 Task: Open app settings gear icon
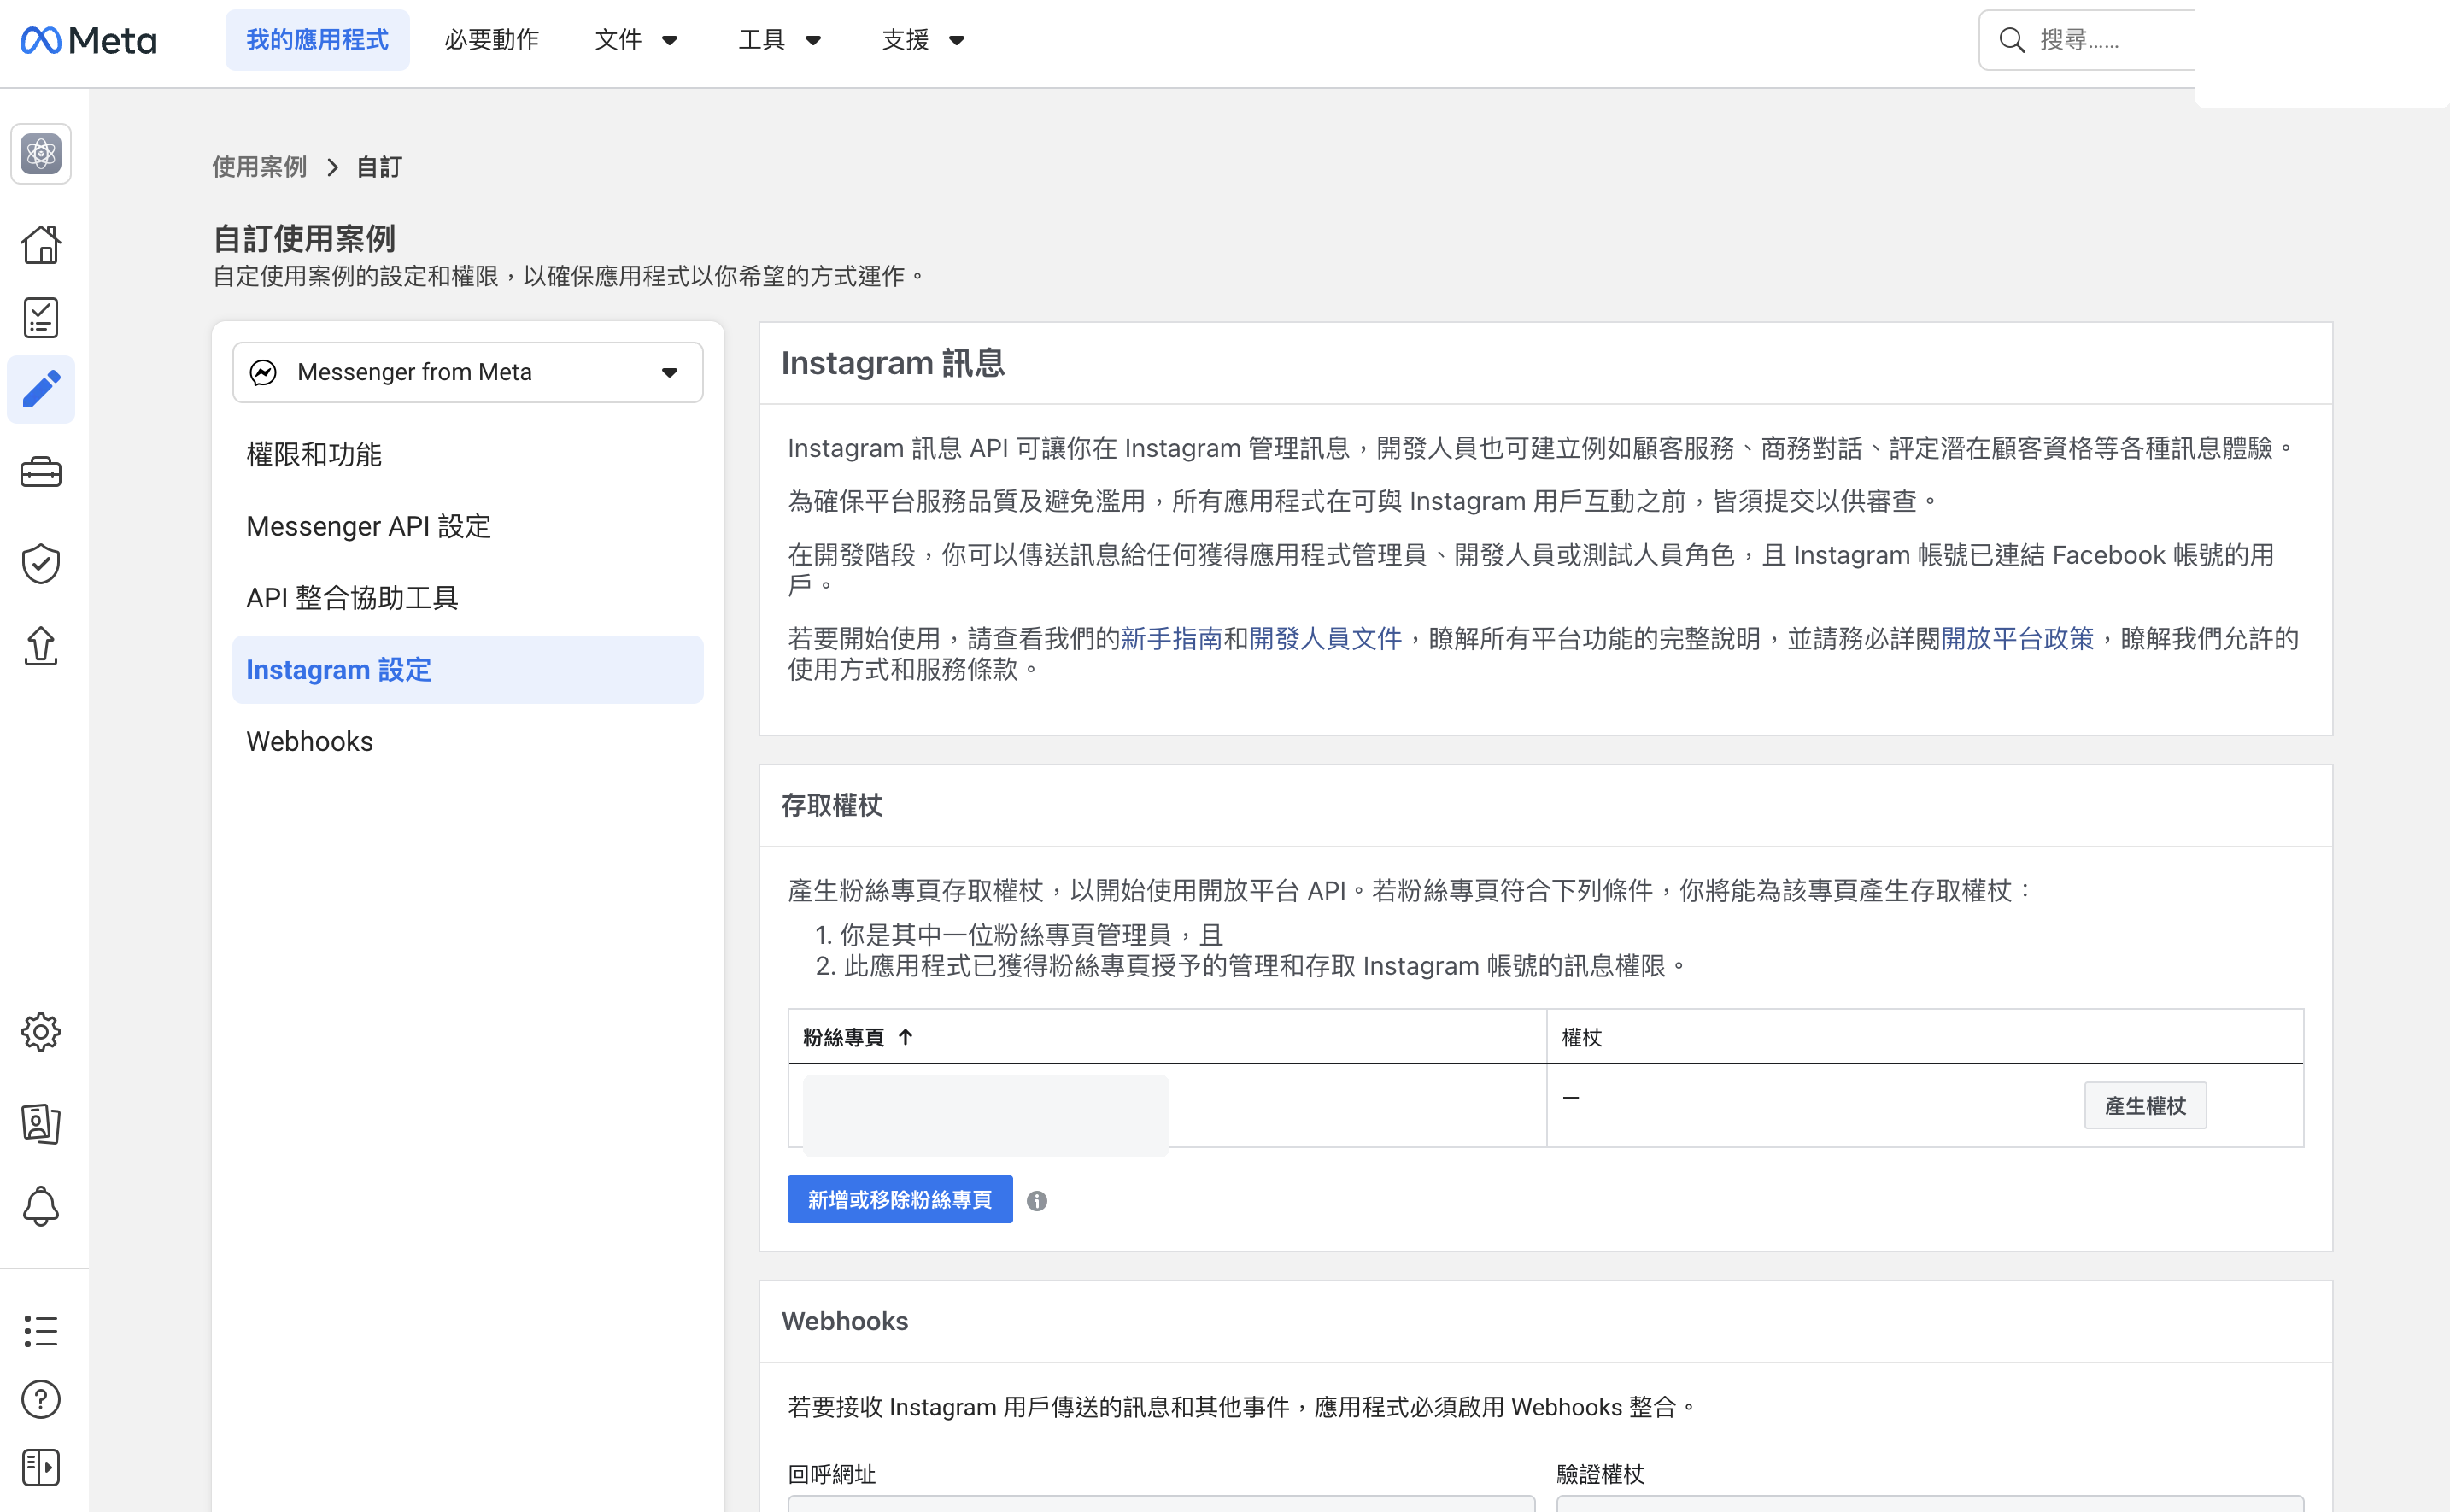point(41,1031)
